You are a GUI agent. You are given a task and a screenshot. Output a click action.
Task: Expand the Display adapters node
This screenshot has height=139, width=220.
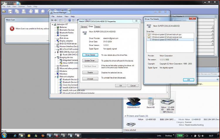point(55,41)
